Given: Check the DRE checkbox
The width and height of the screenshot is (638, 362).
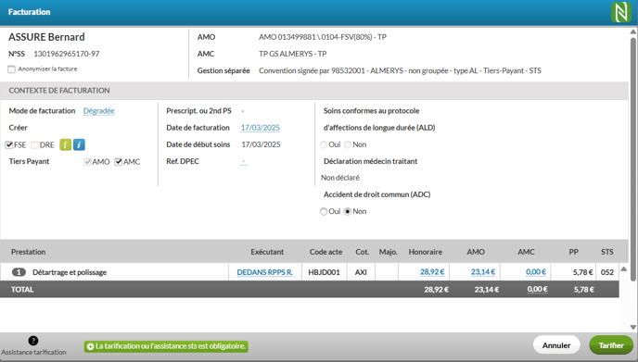Looking at the screenshot, I should pos(34,145).
